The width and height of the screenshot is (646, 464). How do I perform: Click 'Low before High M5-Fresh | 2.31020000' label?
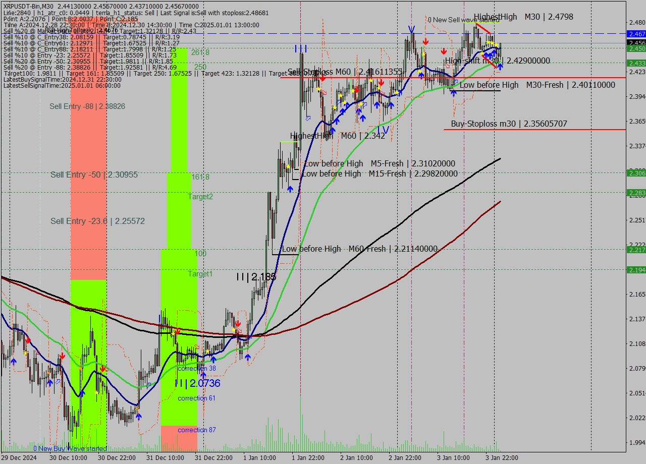pyautogui.click(x=379, y=163)
